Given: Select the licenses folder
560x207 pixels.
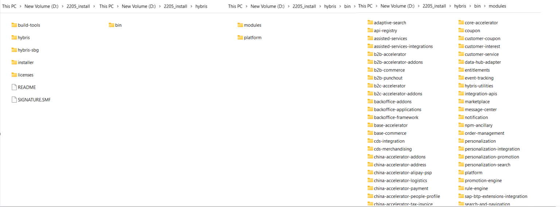Looking at the screenshot, I should pos(25,75).
